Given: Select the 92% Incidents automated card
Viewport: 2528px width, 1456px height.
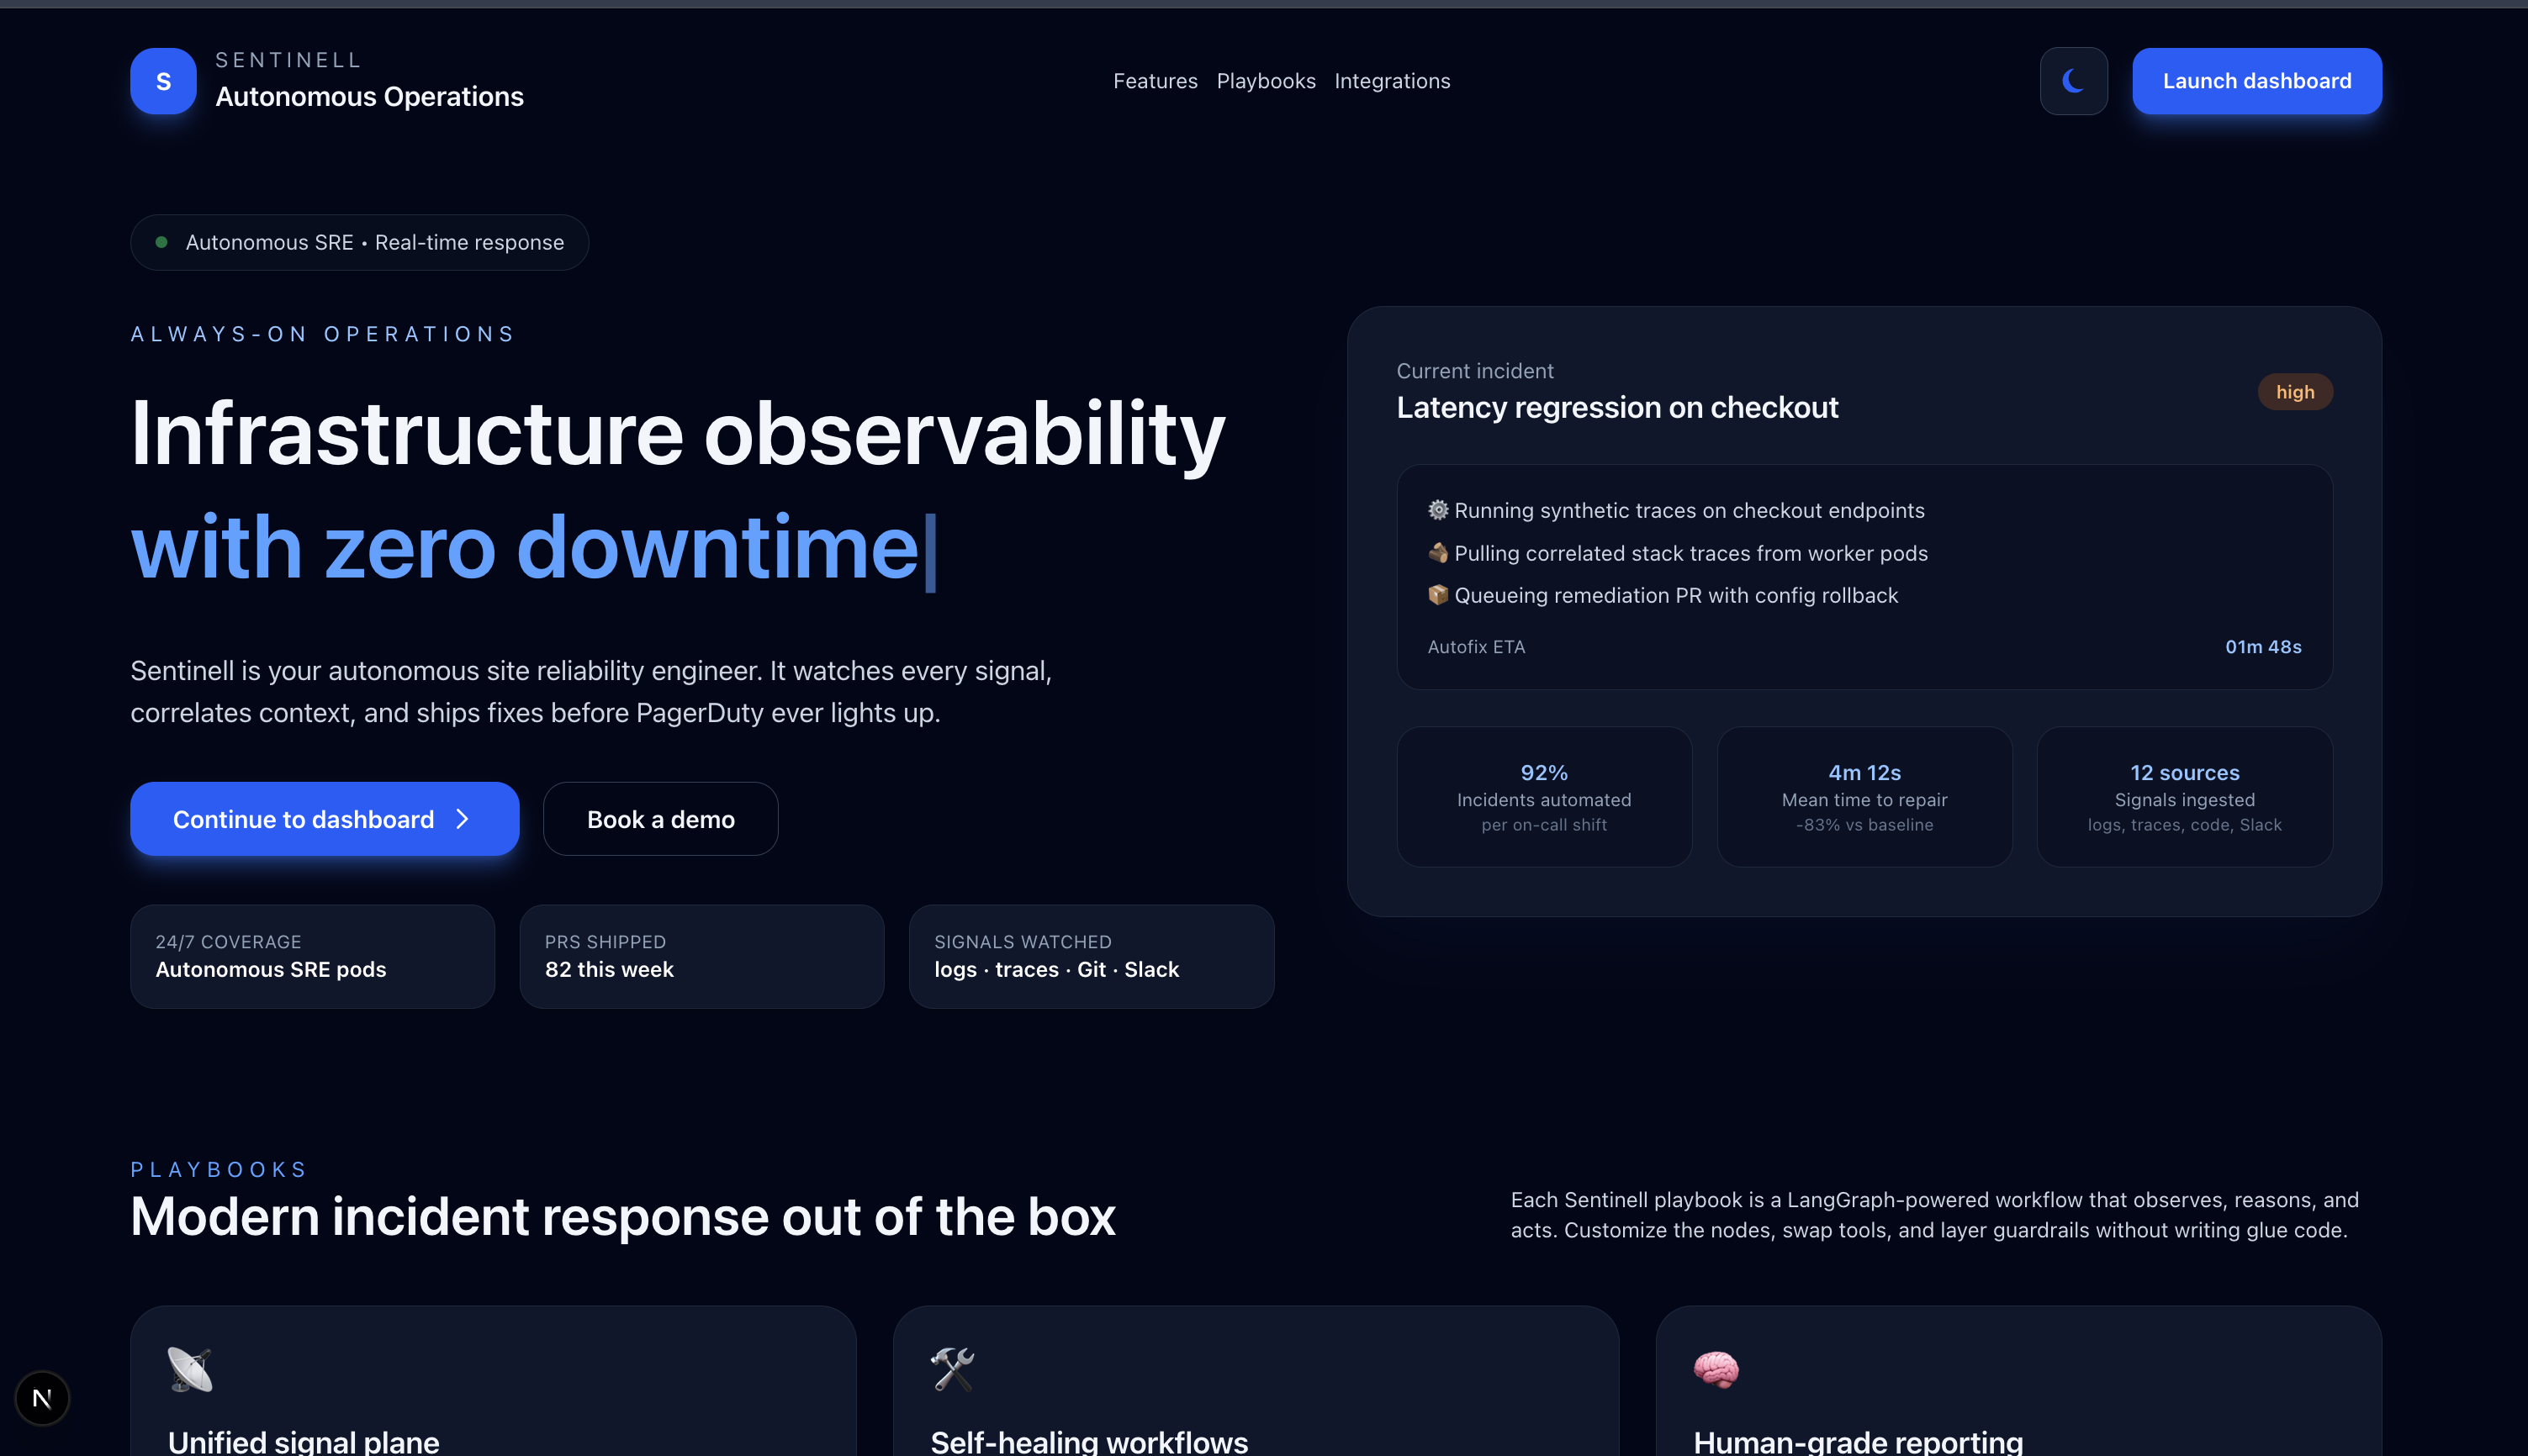Looking at the screenshot, I should (x=1543, y=797).
